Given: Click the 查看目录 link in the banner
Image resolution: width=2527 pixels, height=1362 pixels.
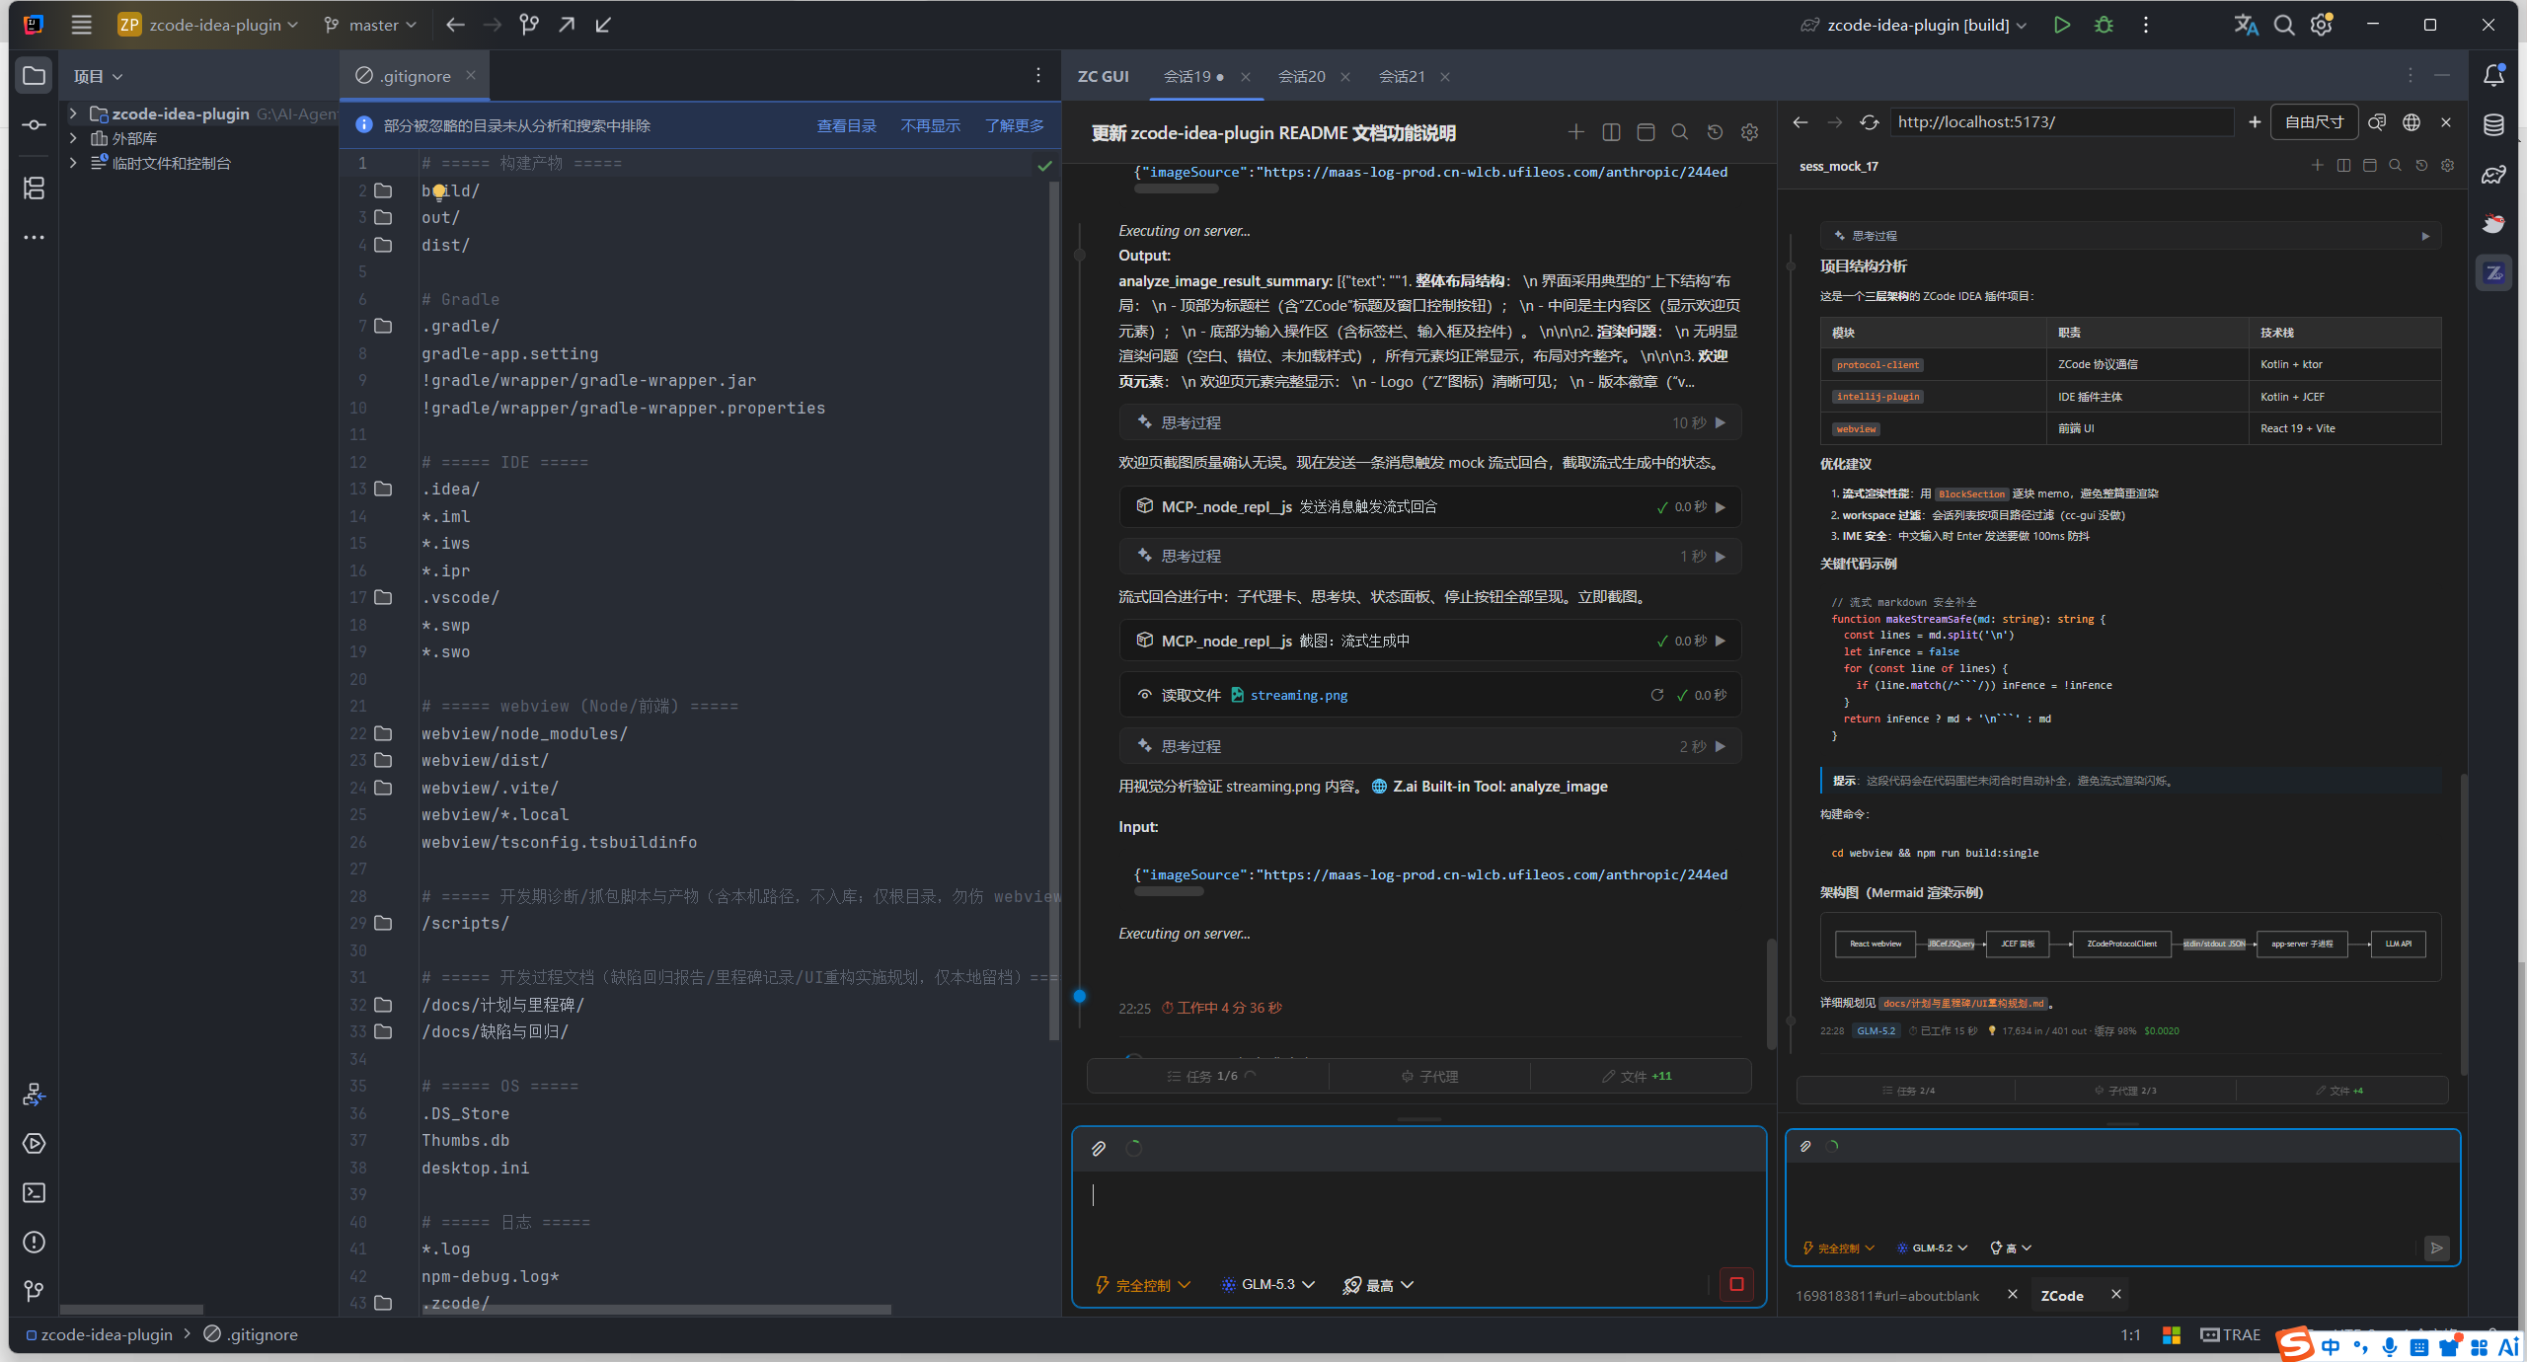Looking at the screenshot, I should [x=847, y=125].
